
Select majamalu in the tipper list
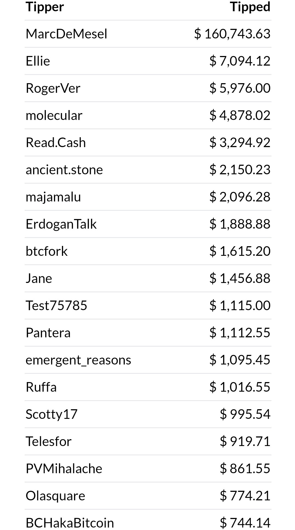pyautogui.click(x=53, y=197)
